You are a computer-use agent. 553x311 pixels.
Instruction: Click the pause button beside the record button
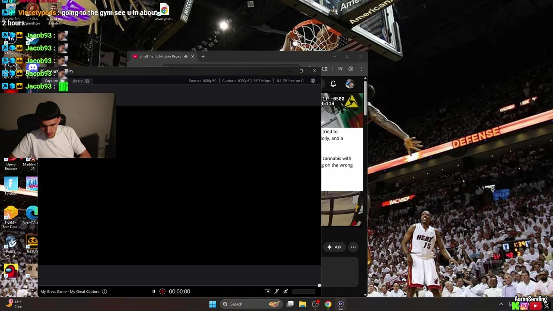coord(153,292)
